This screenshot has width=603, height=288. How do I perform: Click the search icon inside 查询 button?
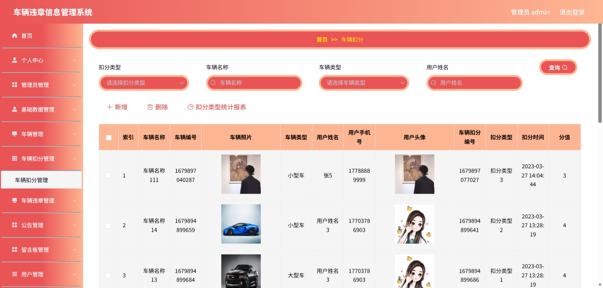click(565, 68)
